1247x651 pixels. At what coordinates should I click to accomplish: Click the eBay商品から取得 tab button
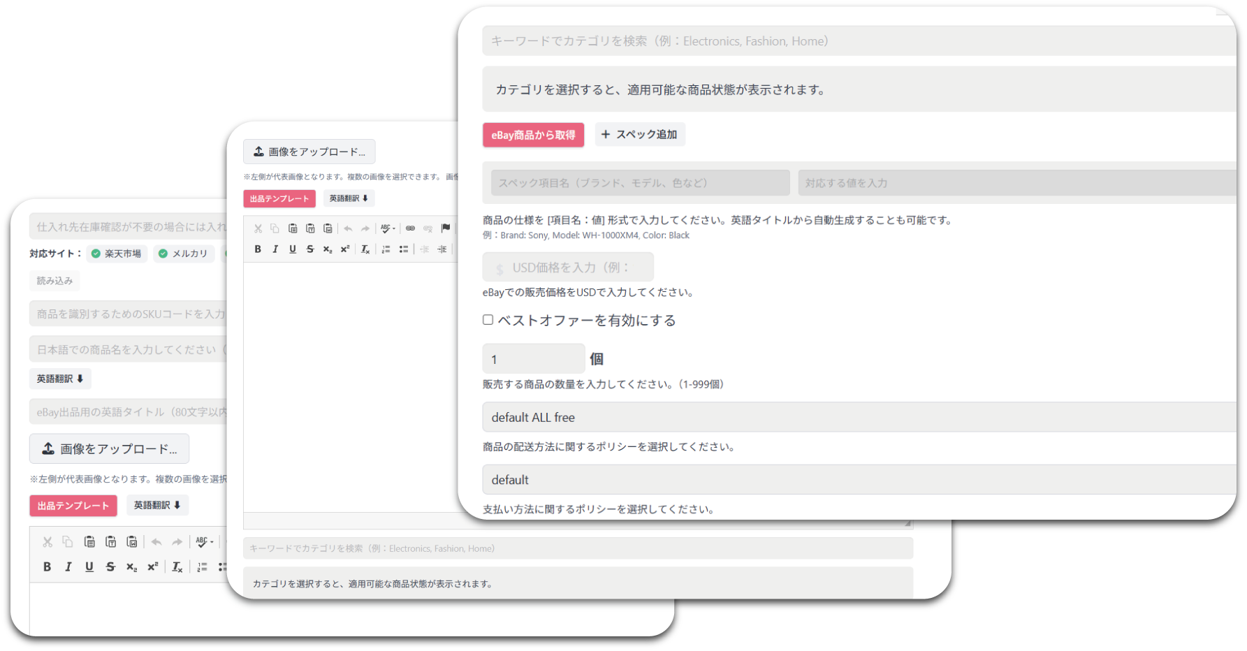[x=533, y=135]
